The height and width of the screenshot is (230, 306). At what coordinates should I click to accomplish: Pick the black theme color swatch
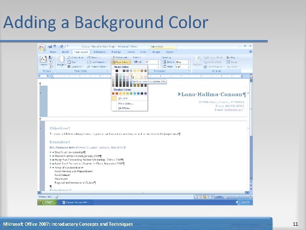[117, 71]
